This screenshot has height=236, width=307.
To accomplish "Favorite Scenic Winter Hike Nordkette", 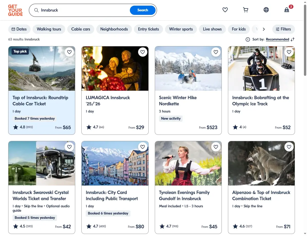I will (x=216, y=52).
